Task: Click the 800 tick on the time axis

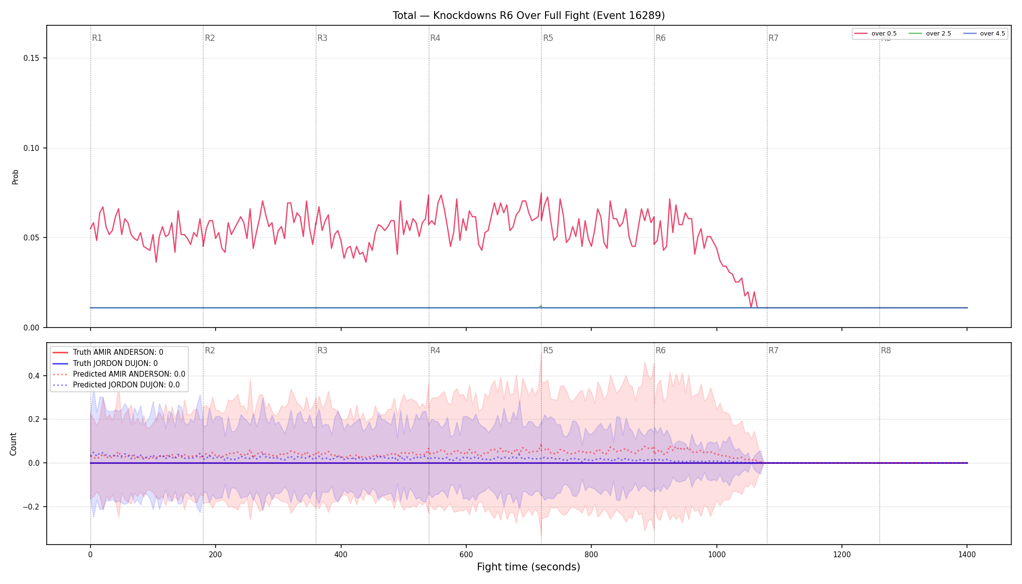Action: (x=591, y=554)
